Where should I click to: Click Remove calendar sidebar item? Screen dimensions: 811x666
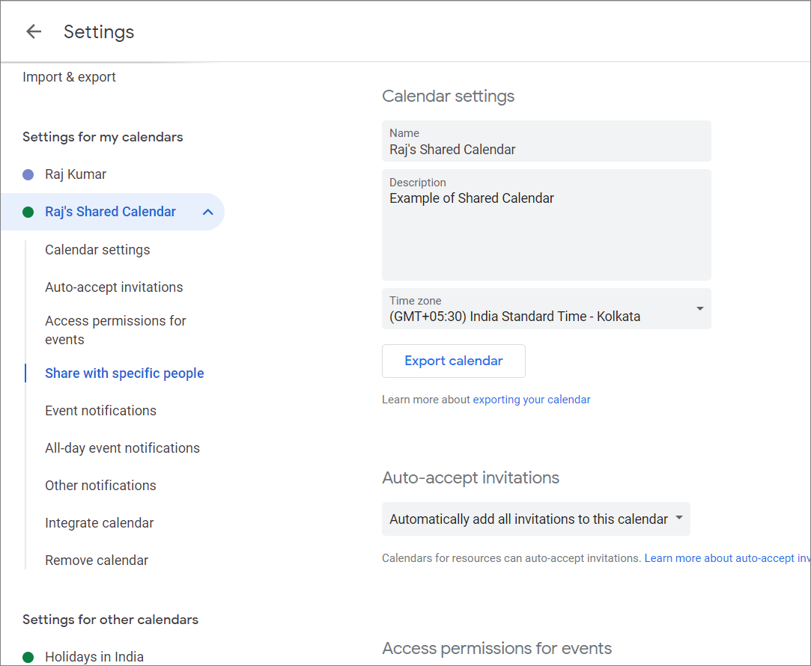click(97, 560)
